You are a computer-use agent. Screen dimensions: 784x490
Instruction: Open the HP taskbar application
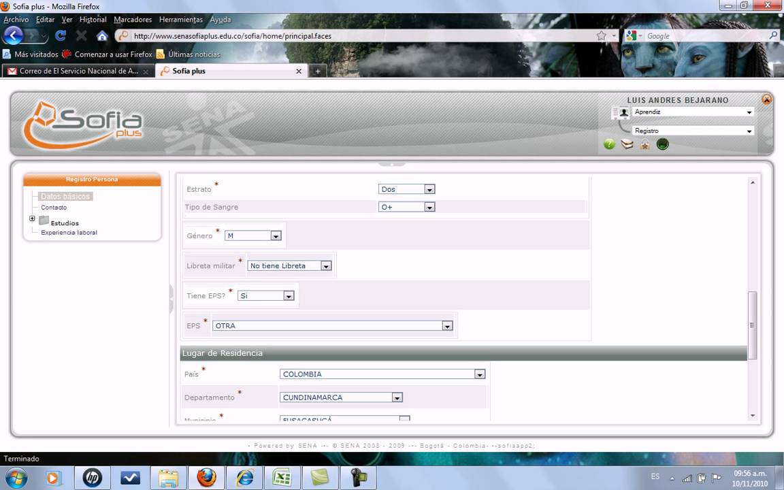pos(92,478)
